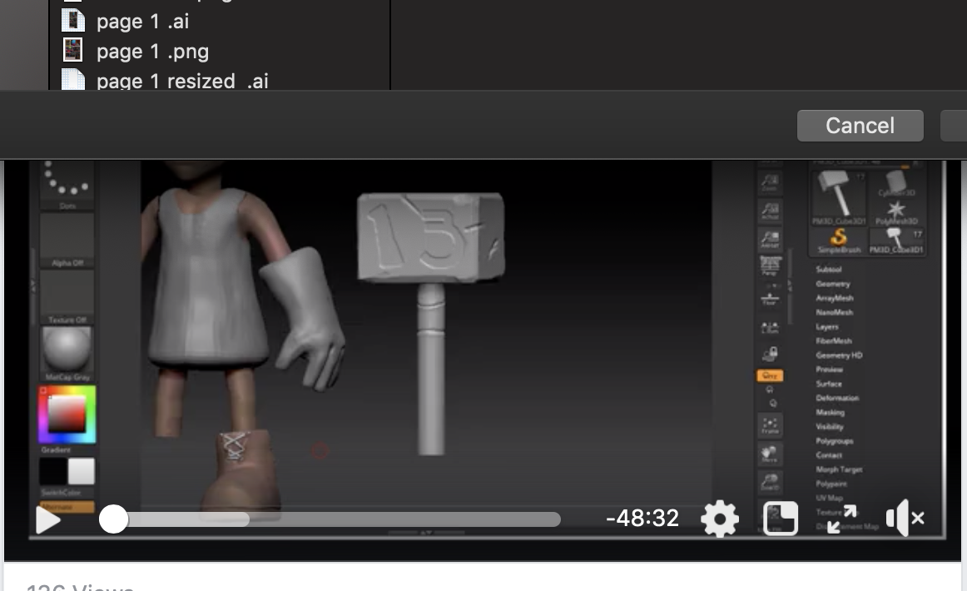Select the page 1 .png file

152,52
